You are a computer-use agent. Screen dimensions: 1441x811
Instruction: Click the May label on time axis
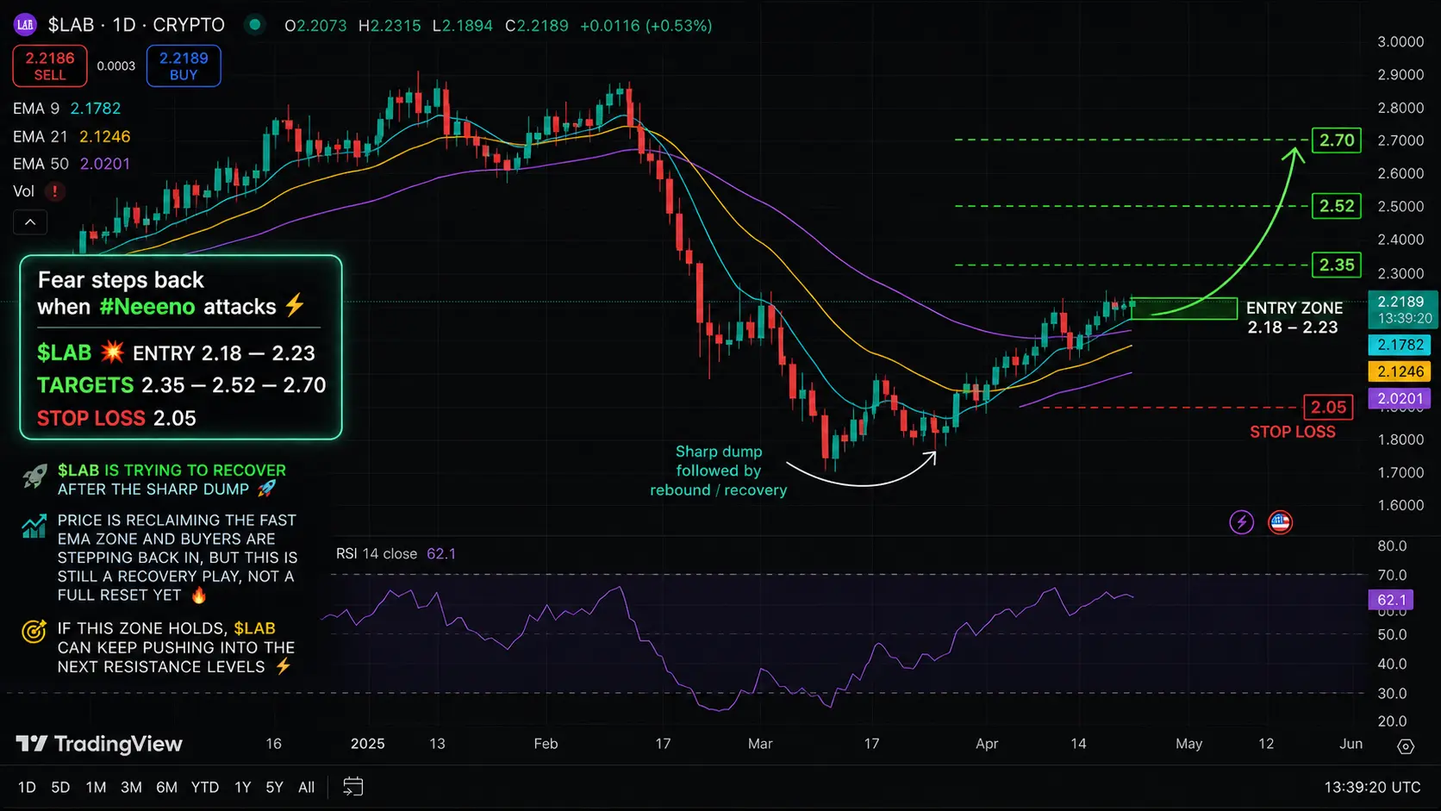pos(1188,744)
